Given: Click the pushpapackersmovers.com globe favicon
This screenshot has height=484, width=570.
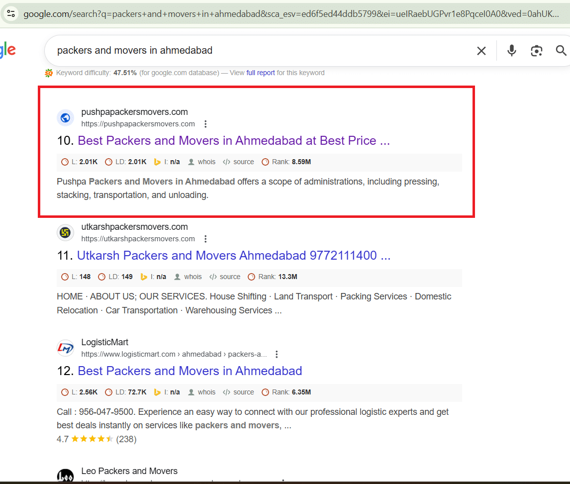Looking at the screenshot, I should coord(65,118).
